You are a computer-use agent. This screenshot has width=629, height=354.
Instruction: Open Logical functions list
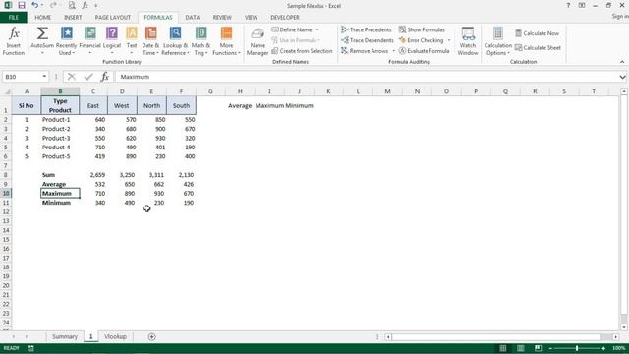coord(112,41)
